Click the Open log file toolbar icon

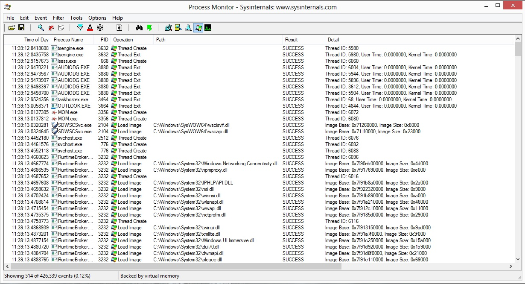[12, 28]
